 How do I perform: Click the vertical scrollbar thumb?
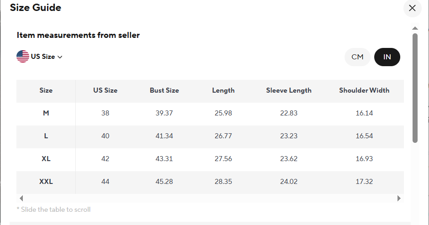tap(415, 87)
